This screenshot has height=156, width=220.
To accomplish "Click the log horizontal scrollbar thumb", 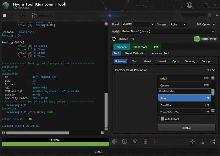I will click(x=37, y=133).
